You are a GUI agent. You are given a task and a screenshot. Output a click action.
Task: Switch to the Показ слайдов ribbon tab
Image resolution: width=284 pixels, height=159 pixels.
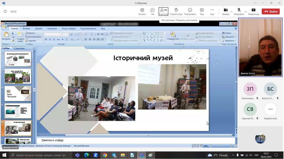click(x=69, y=29)
